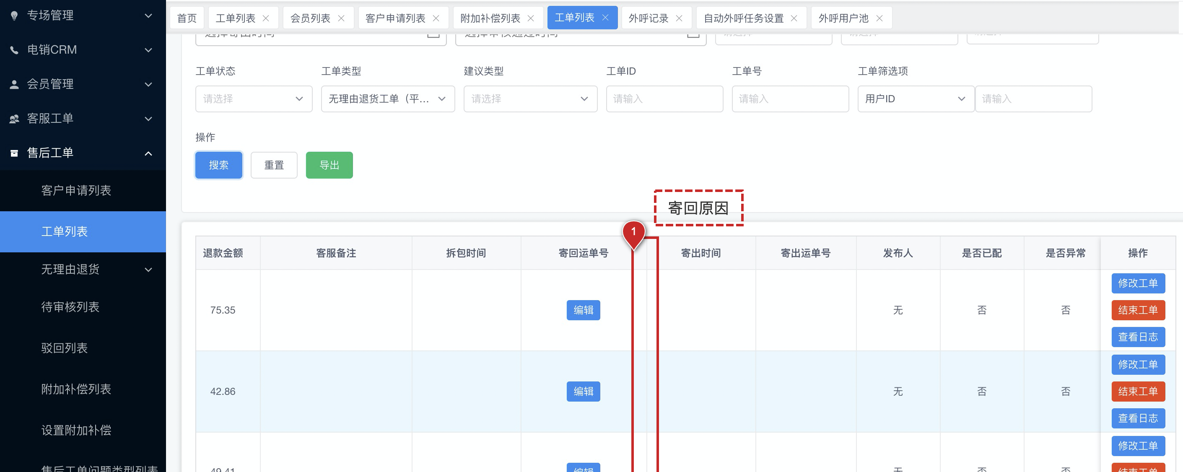Expand the 无理由退货 submenu
Screen dimensions: 1183x472
pyautogui.click(x=148, y=270)
